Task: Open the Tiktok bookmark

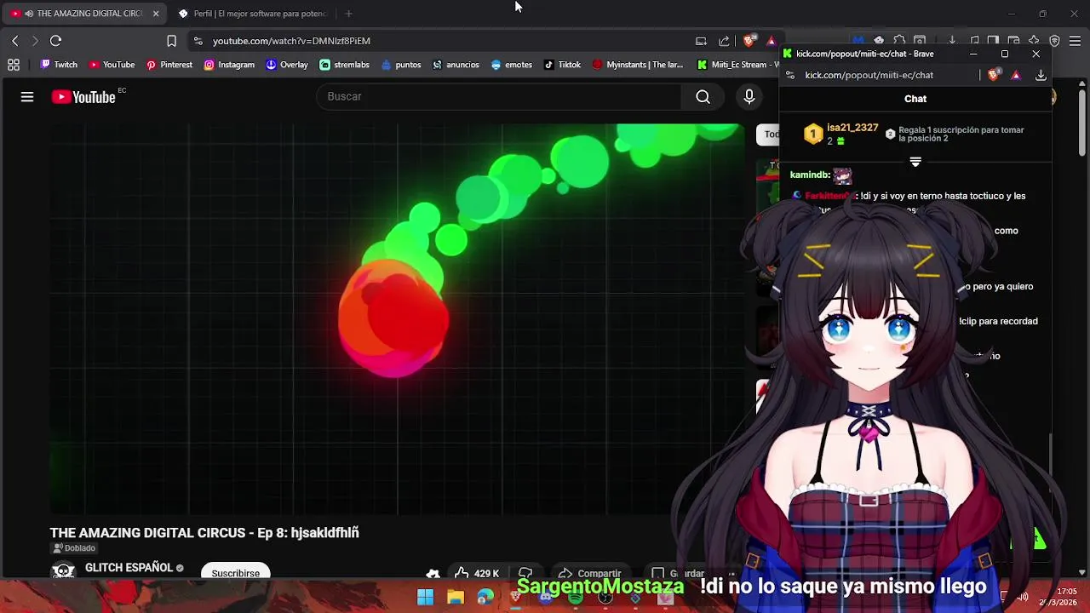Action: tap(562, 65)
